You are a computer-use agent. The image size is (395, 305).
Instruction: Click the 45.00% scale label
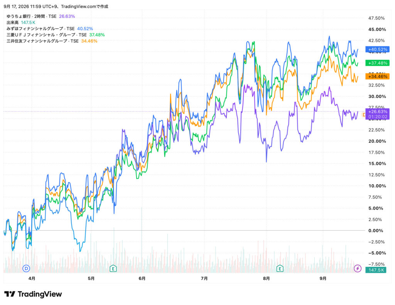(x=377, y=29)
